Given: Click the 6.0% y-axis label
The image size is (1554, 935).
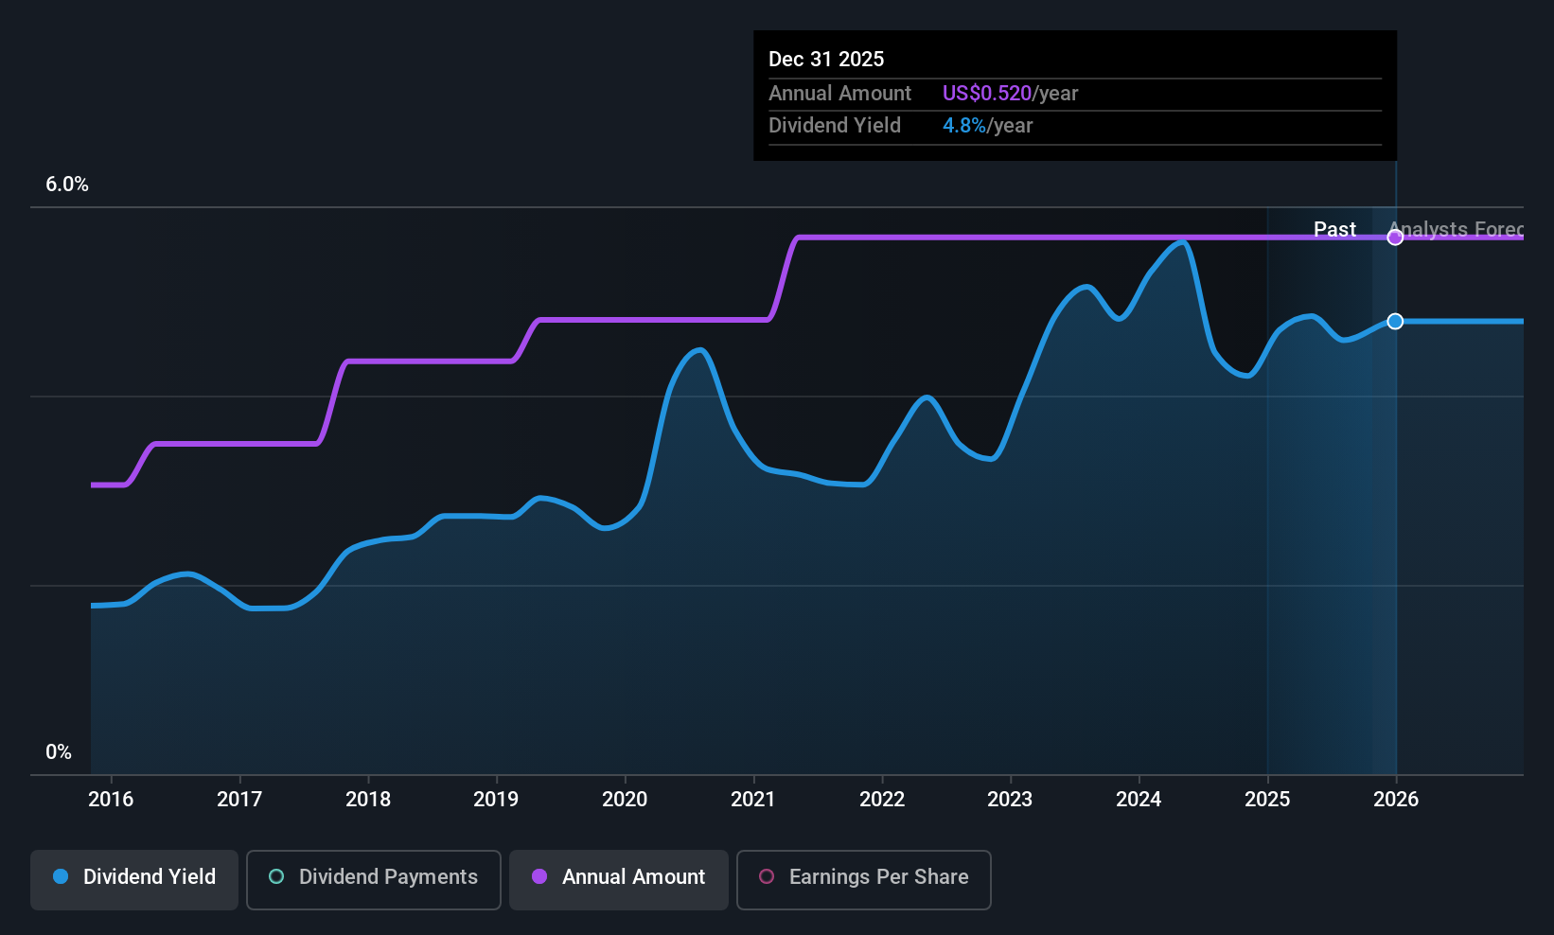Looking at the screenshot, I should pos(67,185).
